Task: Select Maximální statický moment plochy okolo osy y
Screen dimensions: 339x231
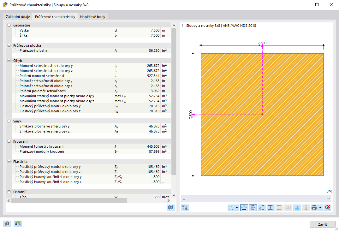Action: pyautogui.click(x=92, y=96)
